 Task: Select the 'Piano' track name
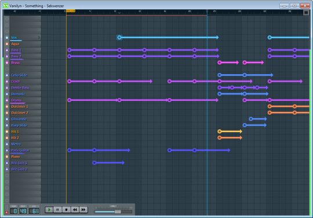click(16, 157)
